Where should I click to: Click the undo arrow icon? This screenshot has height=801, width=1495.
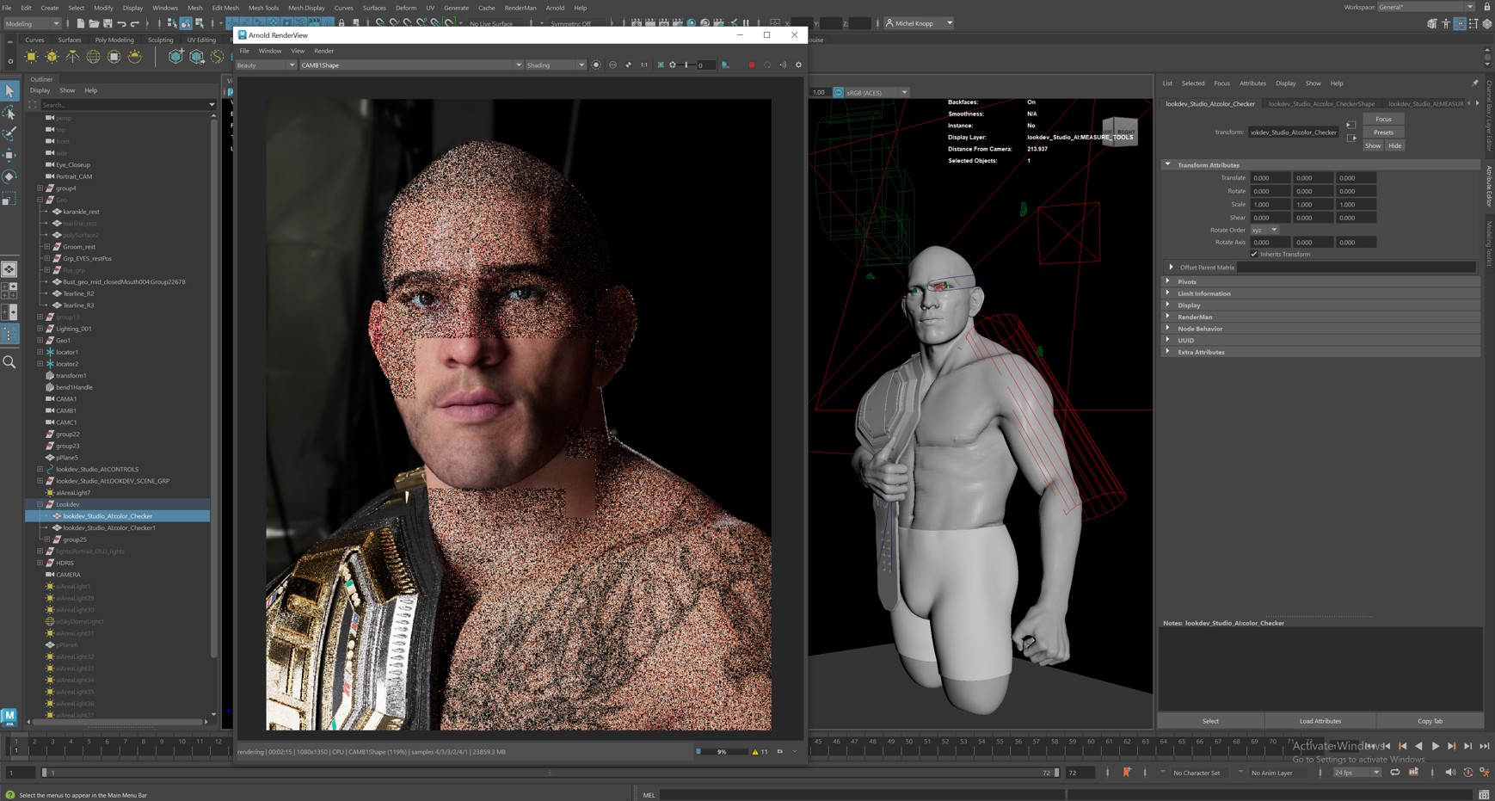click(x=121, y=23)
